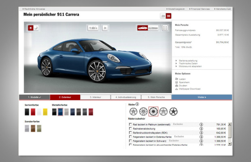Screen dimensions: 251x162
Task: Switch to 3D view
Action: point(168,16)
